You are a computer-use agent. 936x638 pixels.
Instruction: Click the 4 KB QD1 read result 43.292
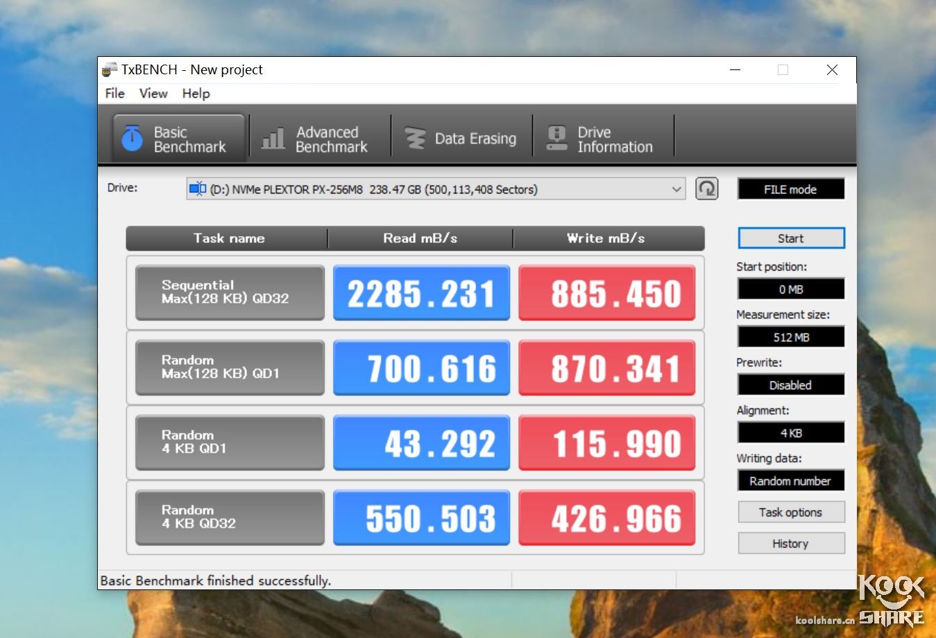click(421, 442)
